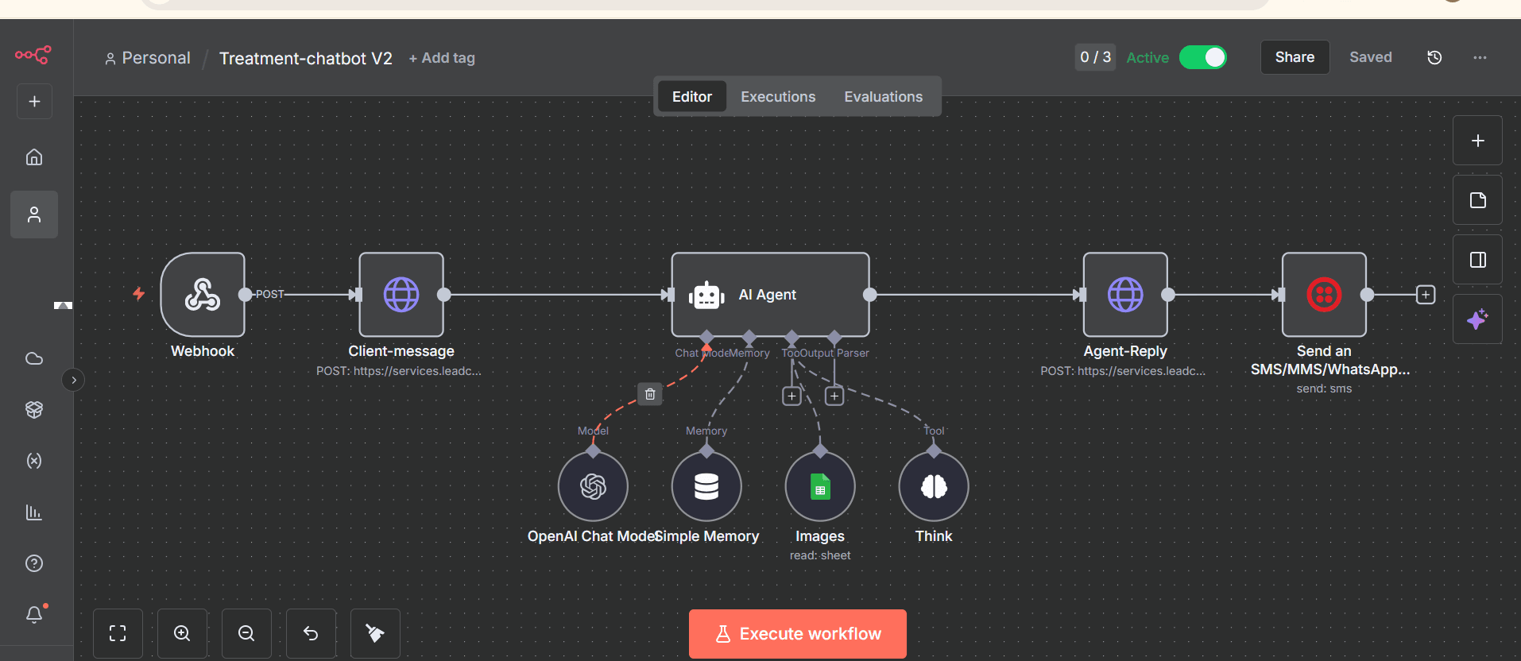Click the n8n logo icon
The width and height of the screenshot is (1521, 661).
click(x=33, y=55)
